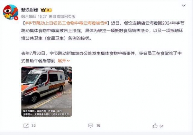
Task: Click the 微博网页版 source link
Action: pyautogui.click(x=66, y=16)
